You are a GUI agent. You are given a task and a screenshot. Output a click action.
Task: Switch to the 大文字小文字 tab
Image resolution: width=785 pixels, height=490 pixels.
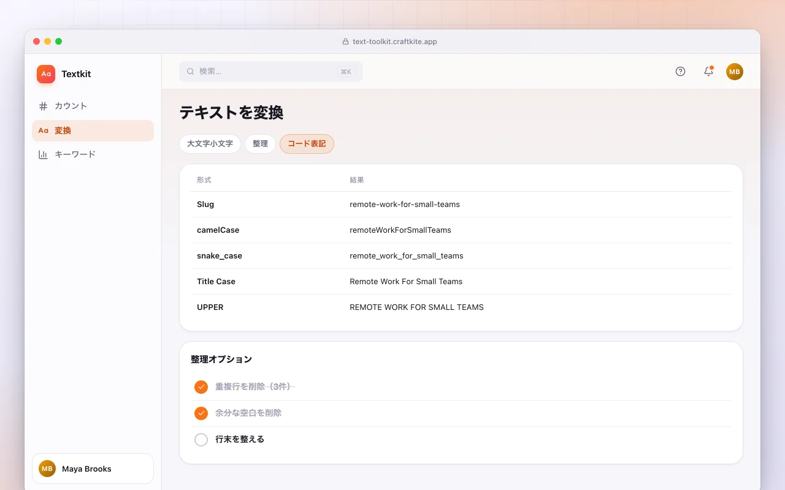click(210, 144)
